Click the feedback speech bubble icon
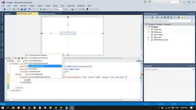 [x=145, y=2]
